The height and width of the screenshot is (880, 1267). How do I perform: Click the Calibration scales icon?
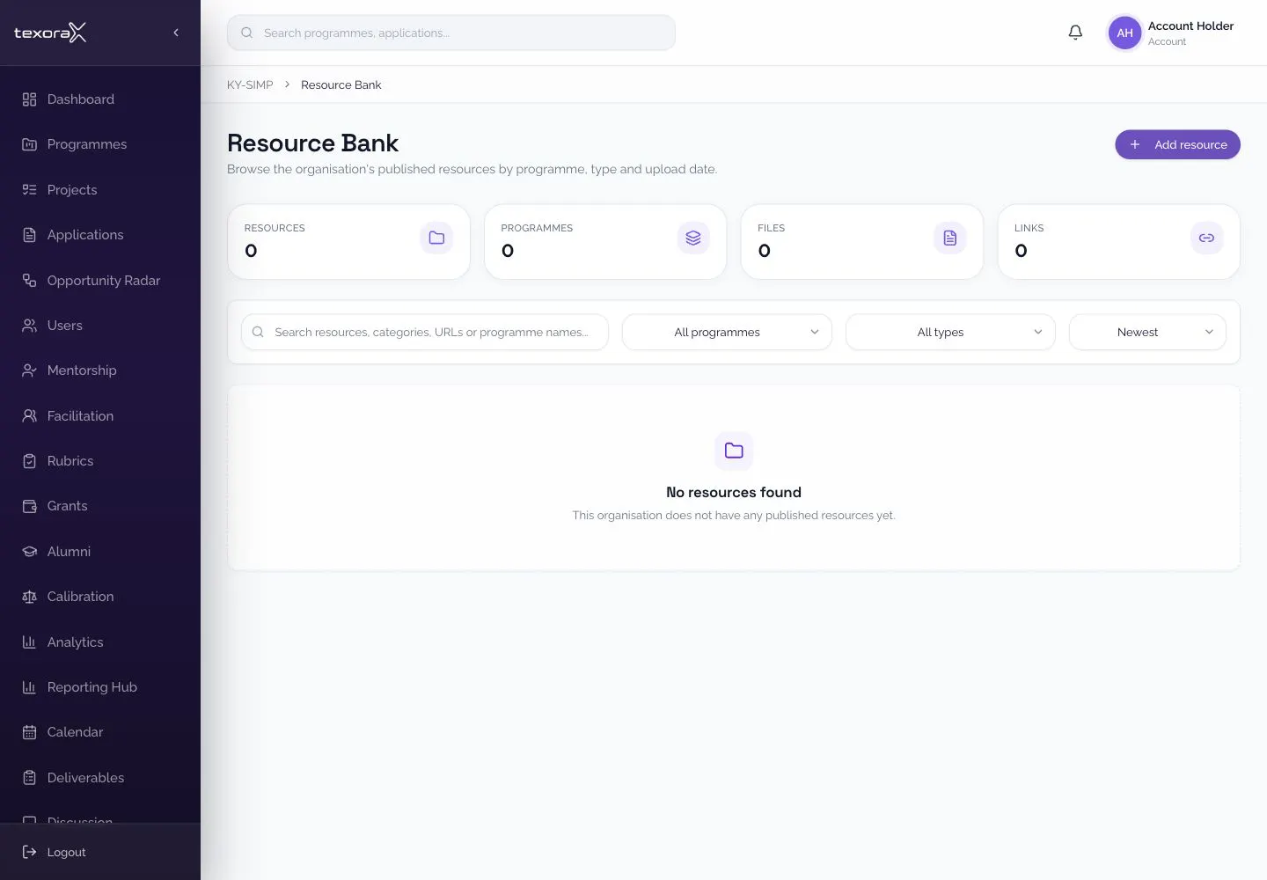(29, 597)
